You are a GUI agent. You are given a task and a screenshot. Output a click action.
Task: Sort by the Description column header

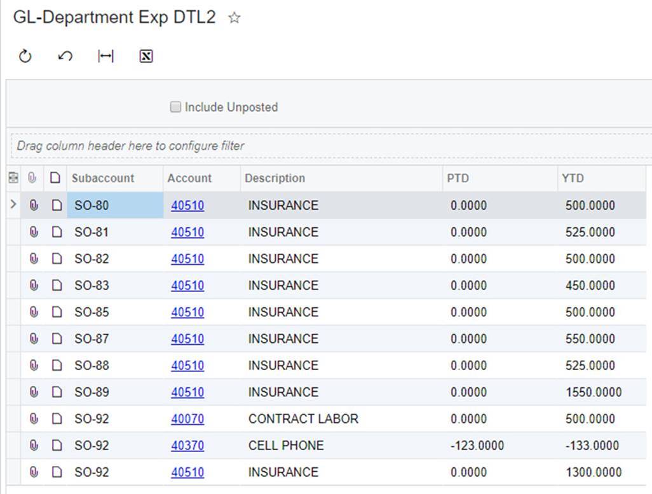(x=275, y=178)
